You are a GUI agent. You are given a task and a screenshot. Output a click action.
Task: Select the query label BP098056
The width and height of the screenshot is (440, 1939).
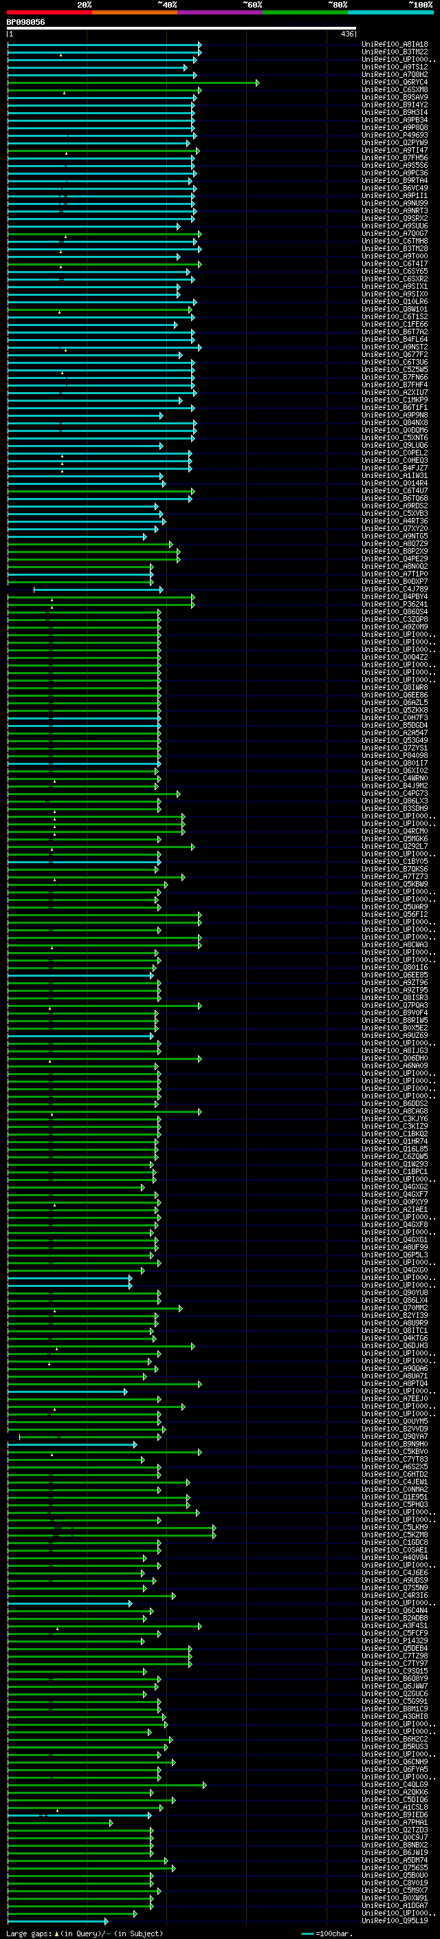click(x=25, y=23)
